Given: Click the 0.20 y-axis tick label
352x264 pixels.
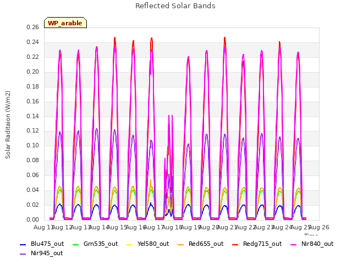Looking at the screenshot, I should tap(32, 71).
